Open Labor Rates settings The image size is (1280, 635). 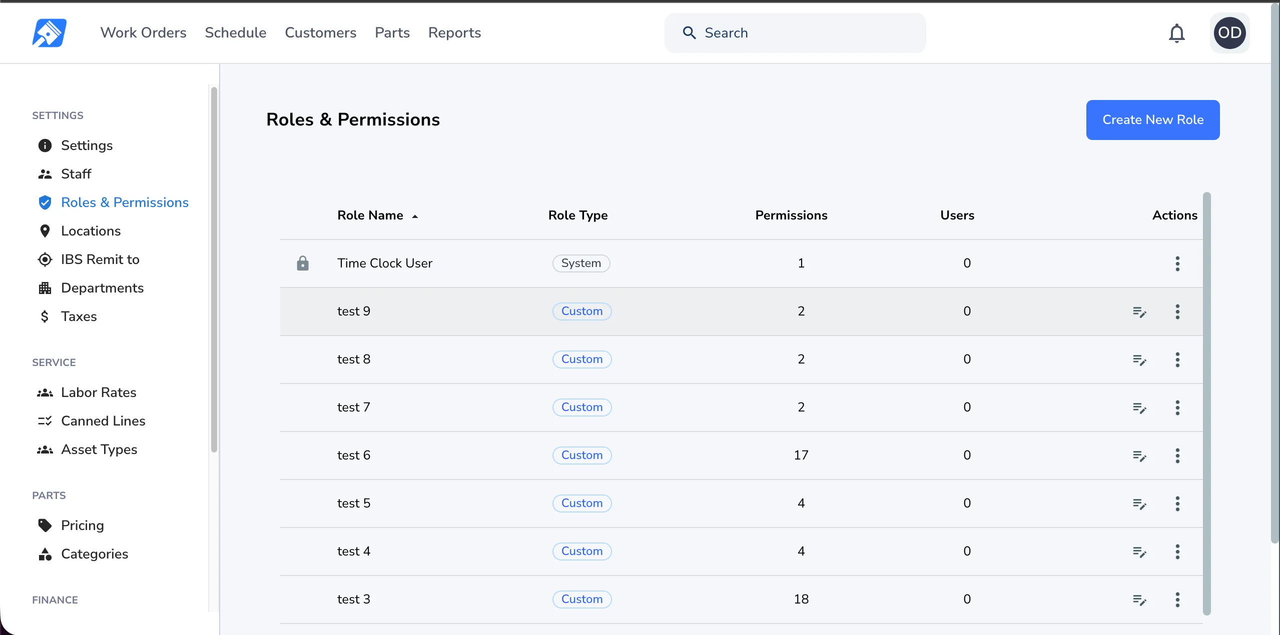pos(87,392)
